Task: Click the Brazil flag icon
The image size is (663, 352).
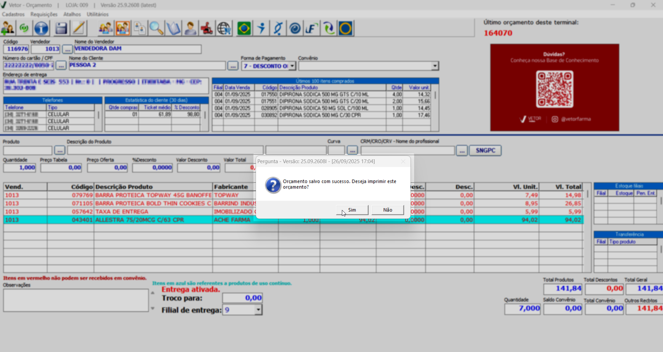Action: (244, 28)
